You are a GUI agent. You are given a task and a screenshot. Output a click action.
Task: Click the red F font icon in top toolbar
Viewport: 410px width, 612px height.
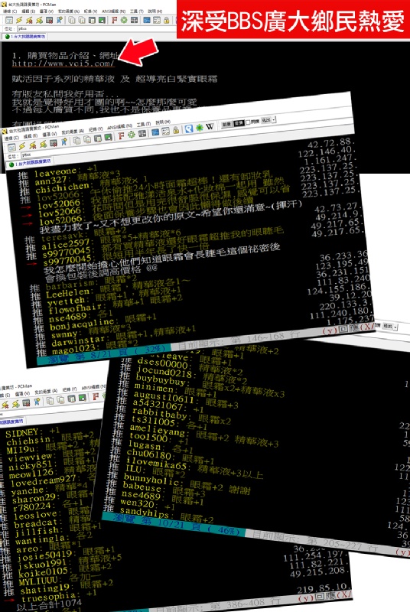pyautogui.click(x=114, y=21)
